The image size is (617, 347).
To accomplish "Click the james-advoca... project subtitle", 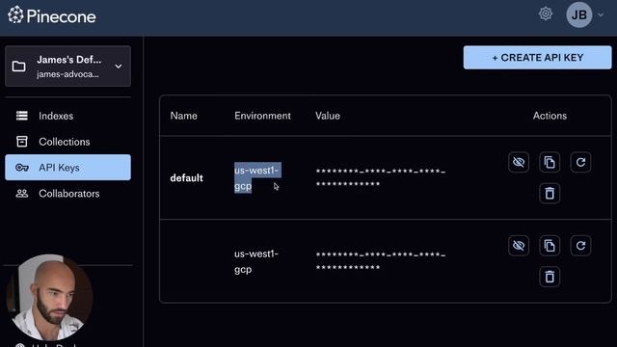I will [x=67, y=74].
